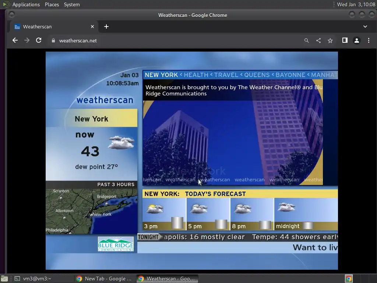Switch to New Tab Chrome window in taskbar

click(104, 279)
